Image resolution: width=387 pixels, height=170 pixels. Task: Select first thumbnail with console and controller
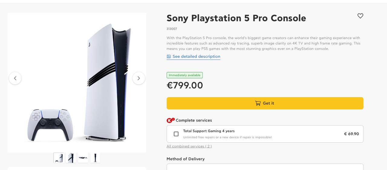click(59, 158)
